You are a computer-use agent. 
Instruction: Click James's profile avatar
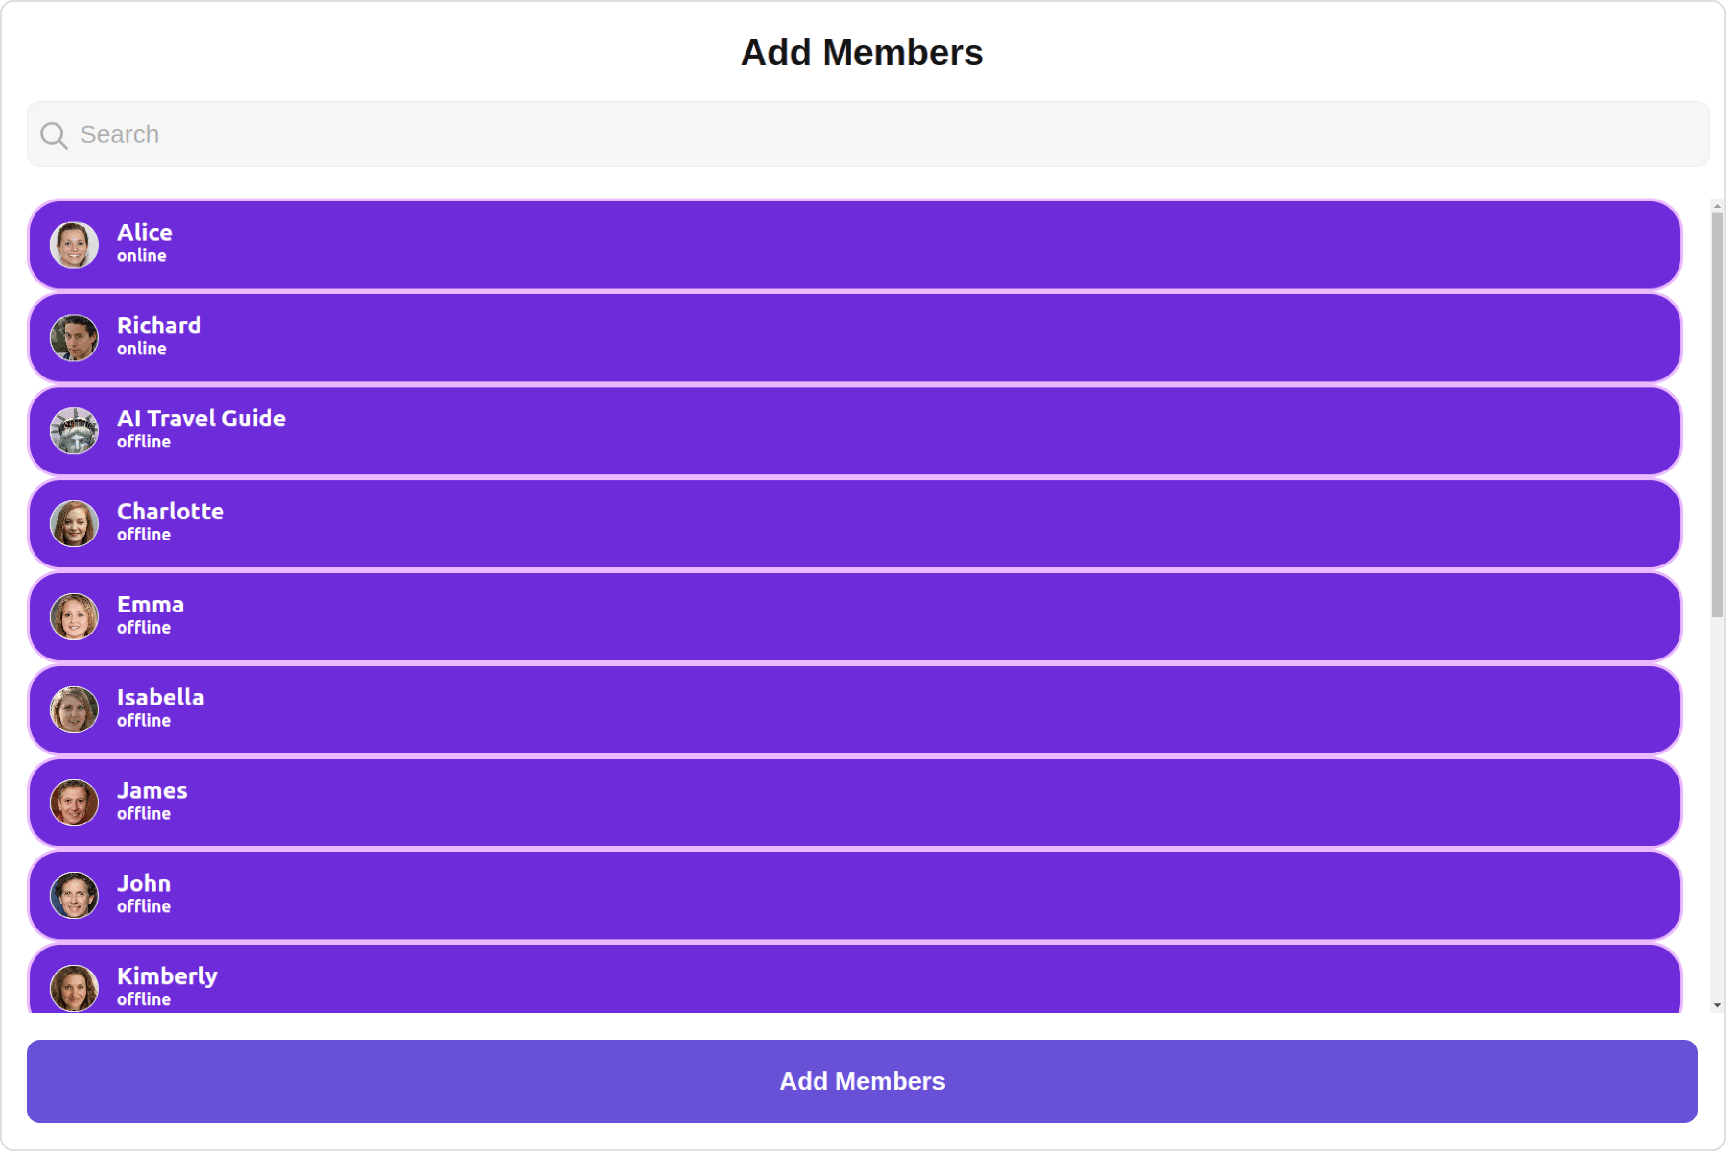(74, 802)
